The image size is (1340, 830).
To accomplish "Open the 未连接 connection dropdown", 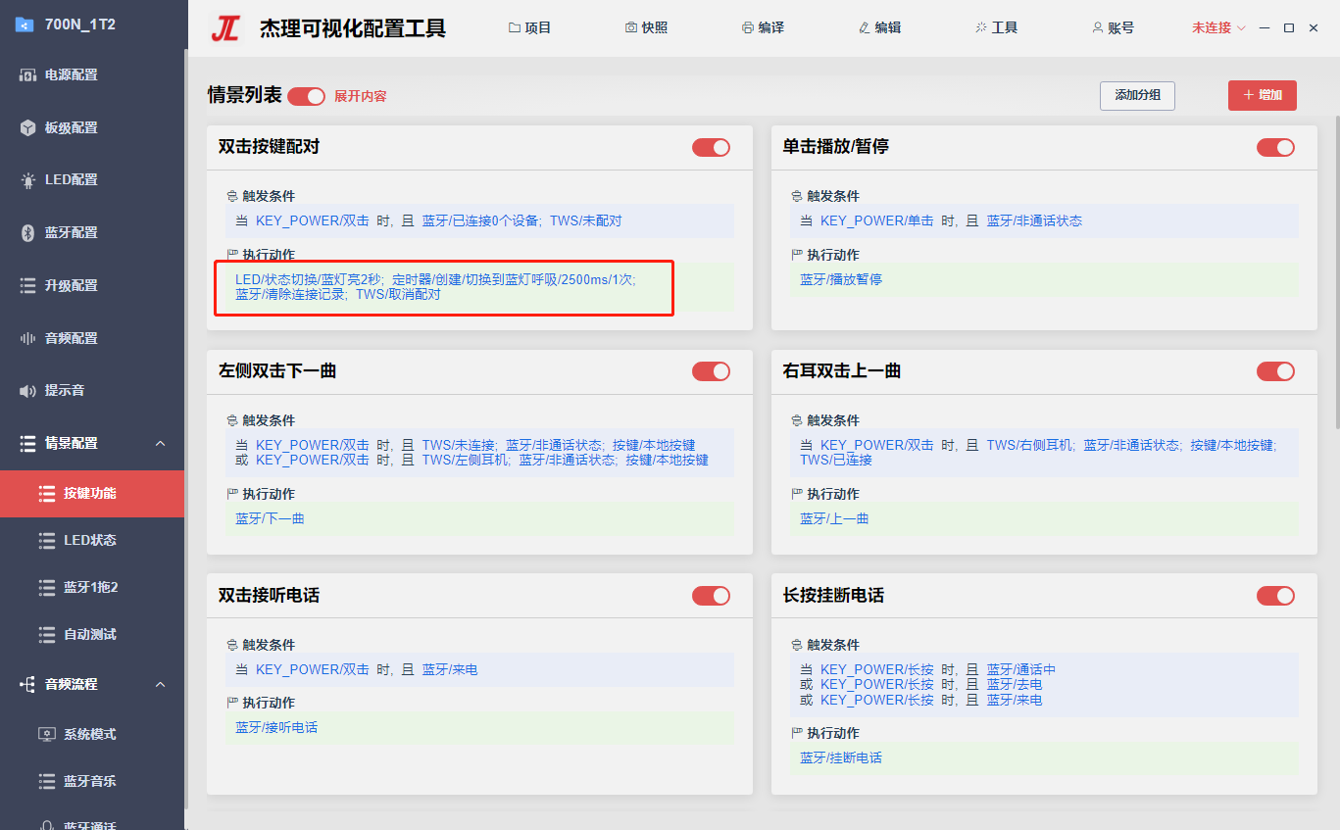I will click(1218, 27).
